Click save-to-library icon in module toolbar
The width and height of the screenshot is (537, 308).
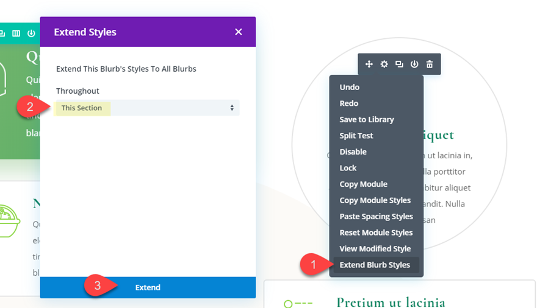click(414, 64)
